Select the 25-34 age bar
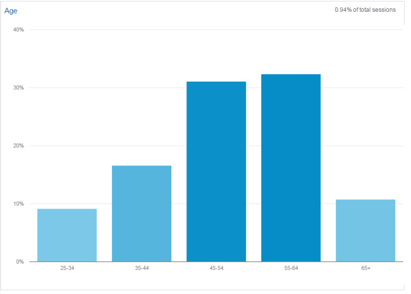The width and height of the screenshot is (411, 294). tap(67, 235)
